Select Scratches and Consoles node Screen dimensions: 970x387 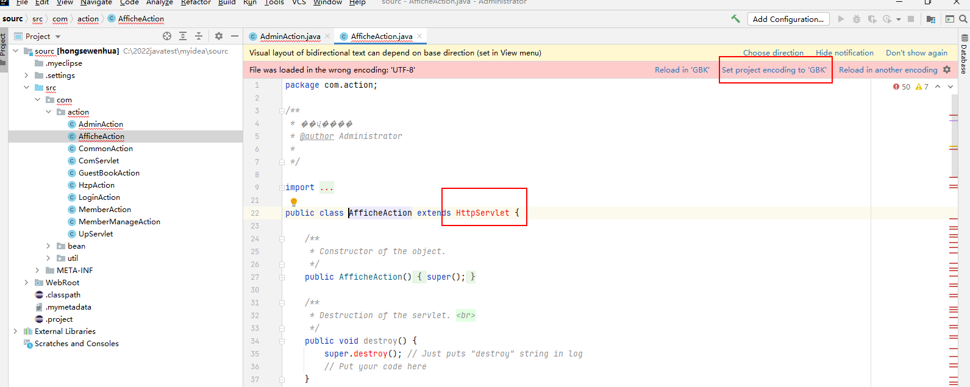point(77,343)
